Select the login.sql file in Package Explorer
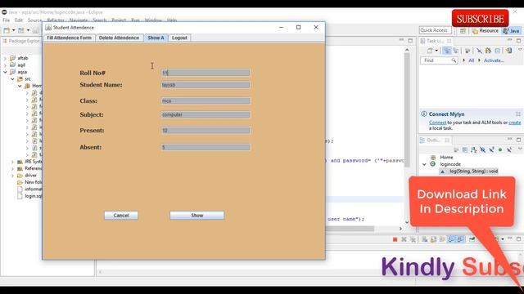Screen dimensions: 524x294 33,196
